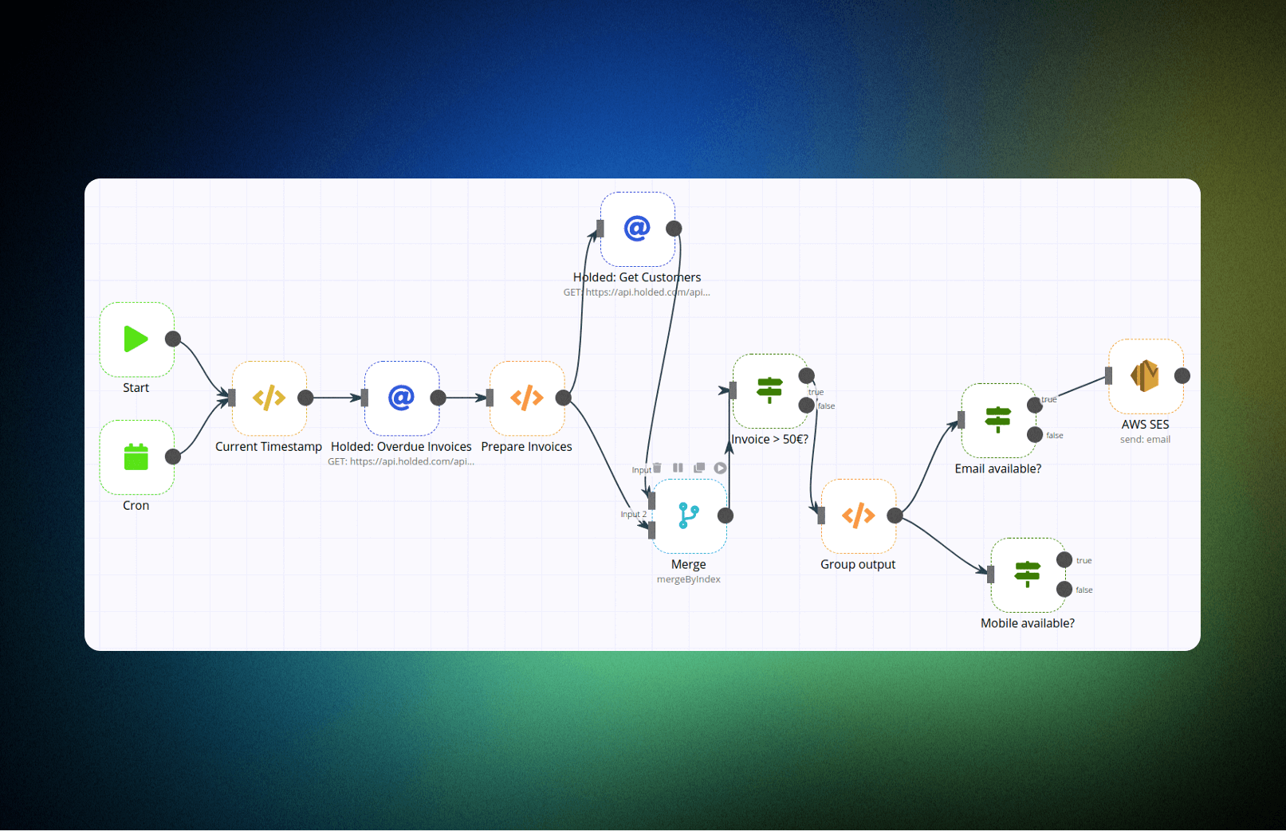Screen dimensions: 1286x831
Task: Click the Merge node first Input port
Action: point(652,500)
